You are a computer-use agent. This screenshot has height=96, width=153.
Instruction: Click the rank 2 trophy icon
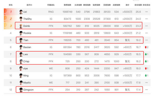(5, 19)
